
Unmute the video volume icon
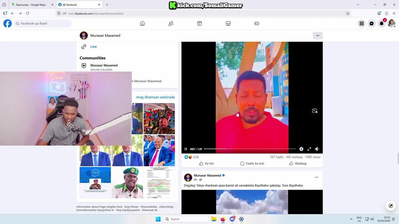pyautogui.click(x=317, y=149)
